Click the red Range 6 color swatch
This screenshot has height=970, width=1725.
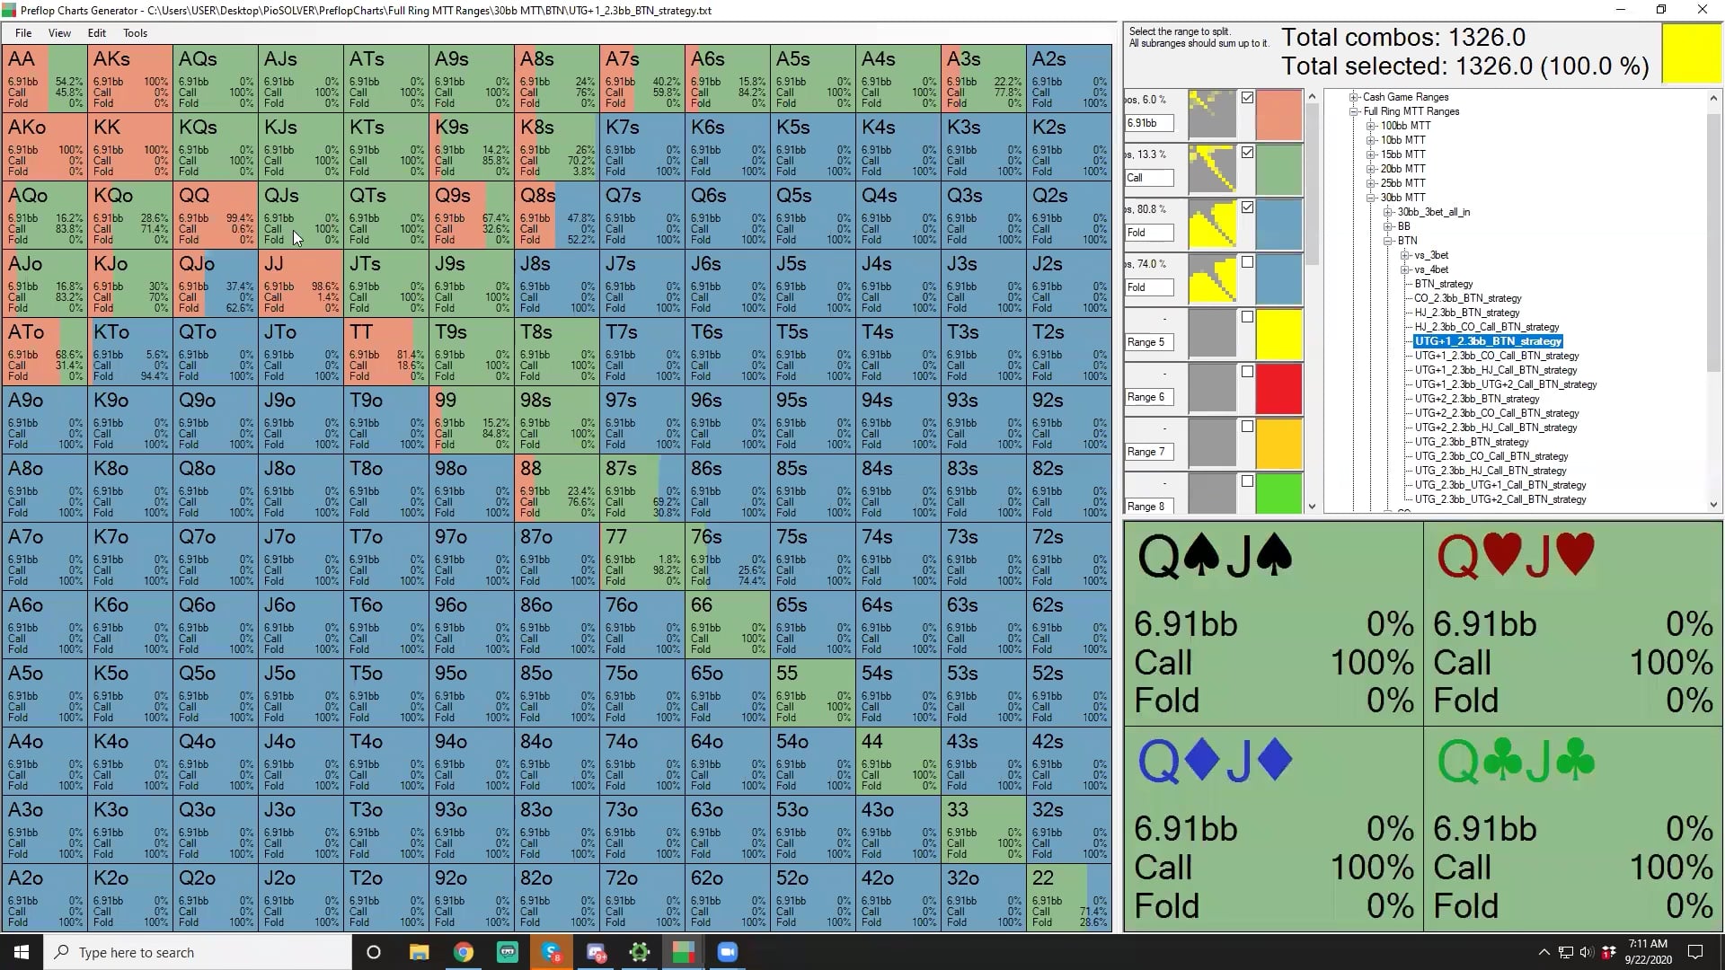1279,388
